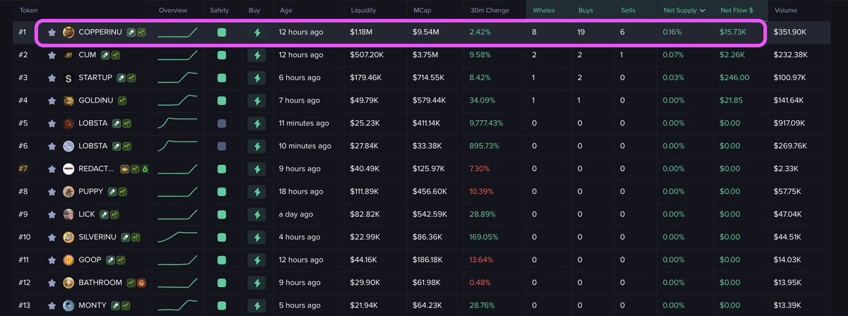848x316 pixels.
Task: Toggle the favorite star for MONTY
Action: click(52, 305)
